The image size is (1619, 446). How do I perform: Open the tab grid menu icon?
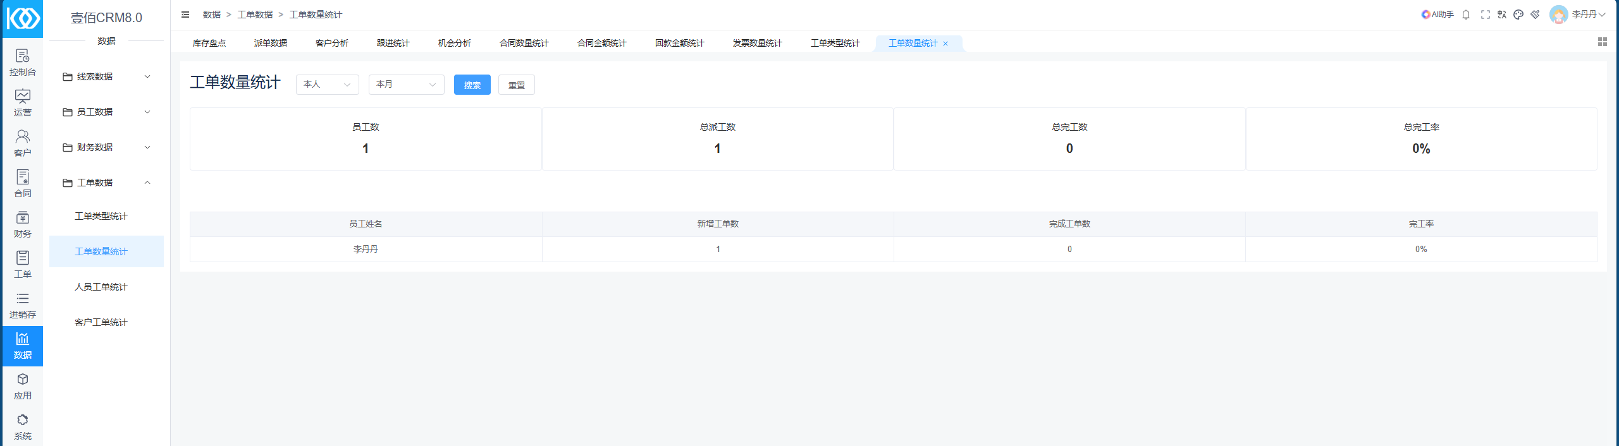[1603, 42]
